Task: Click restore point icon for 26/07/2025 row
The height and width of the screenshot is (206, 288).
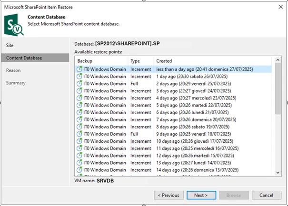Action: pyautogui.click(x=79, y=76)
